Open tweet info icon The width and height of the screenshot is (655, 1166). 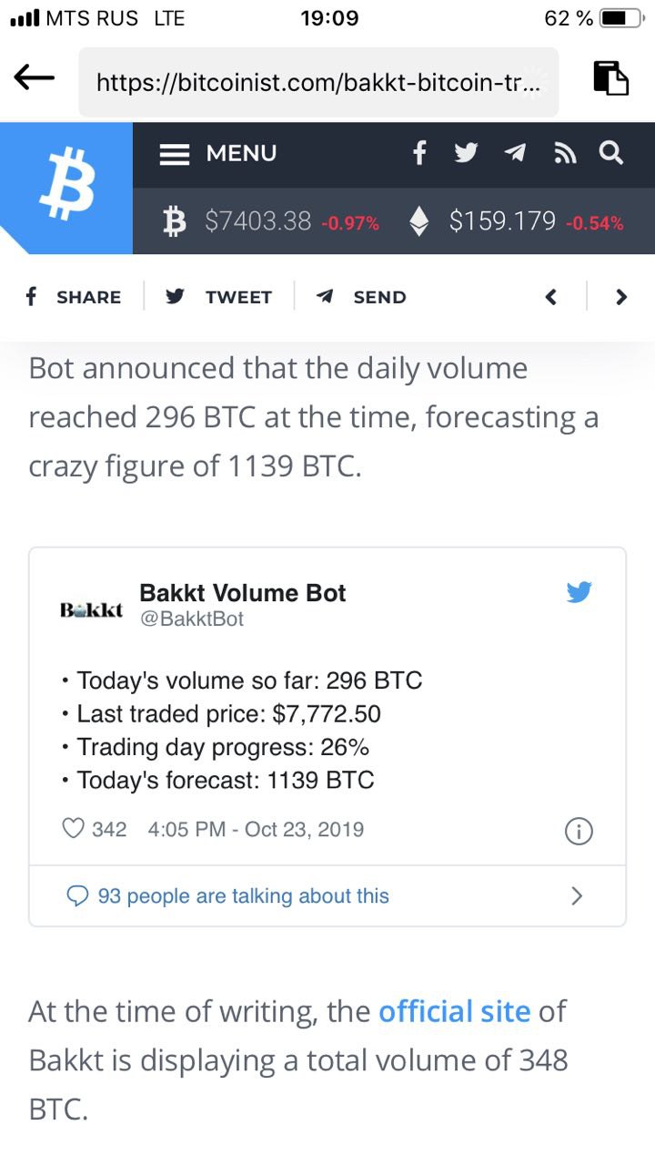pyautogui.click(x=579, y=831)
